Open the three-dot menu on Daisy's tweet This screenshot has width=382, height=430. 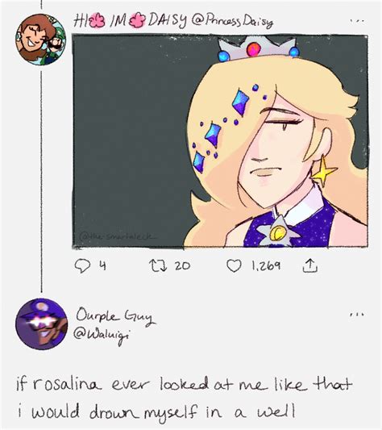pos(357,21)
